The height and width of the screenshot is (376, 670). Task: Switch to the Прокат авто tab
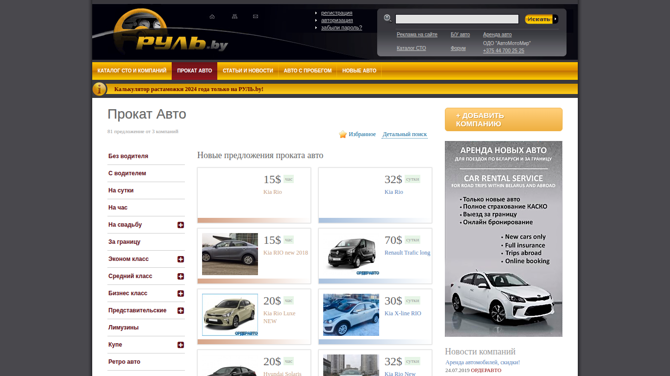(x=195, y=71)
